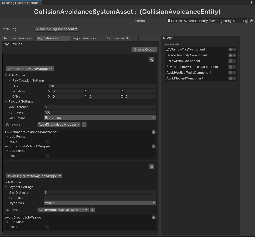The width and height of the screenshot is (255, 237).
Task: Click plus next to _7_SampleTagComponent
Action: tap(234, 50)
